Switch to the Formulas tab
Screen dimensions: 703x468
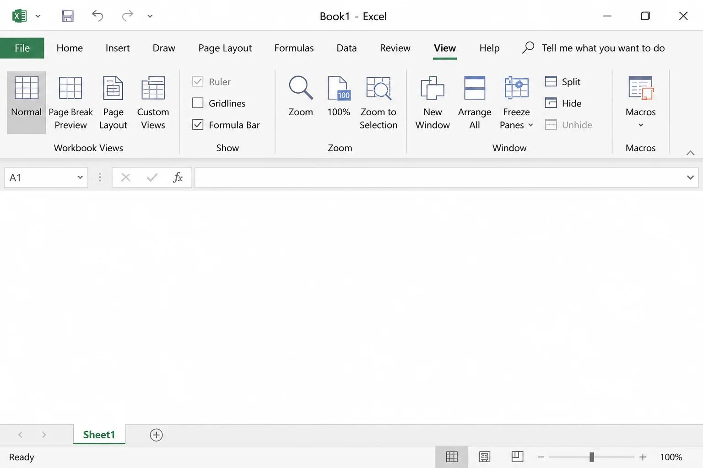point(294,48)
